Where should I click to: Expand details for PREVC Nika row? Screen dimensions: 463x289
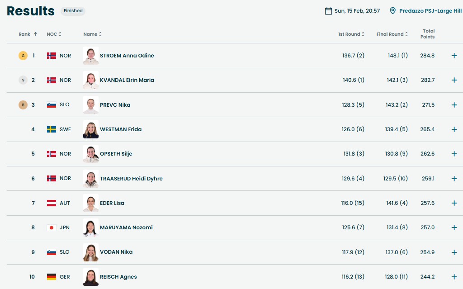(x=454, y=105)
